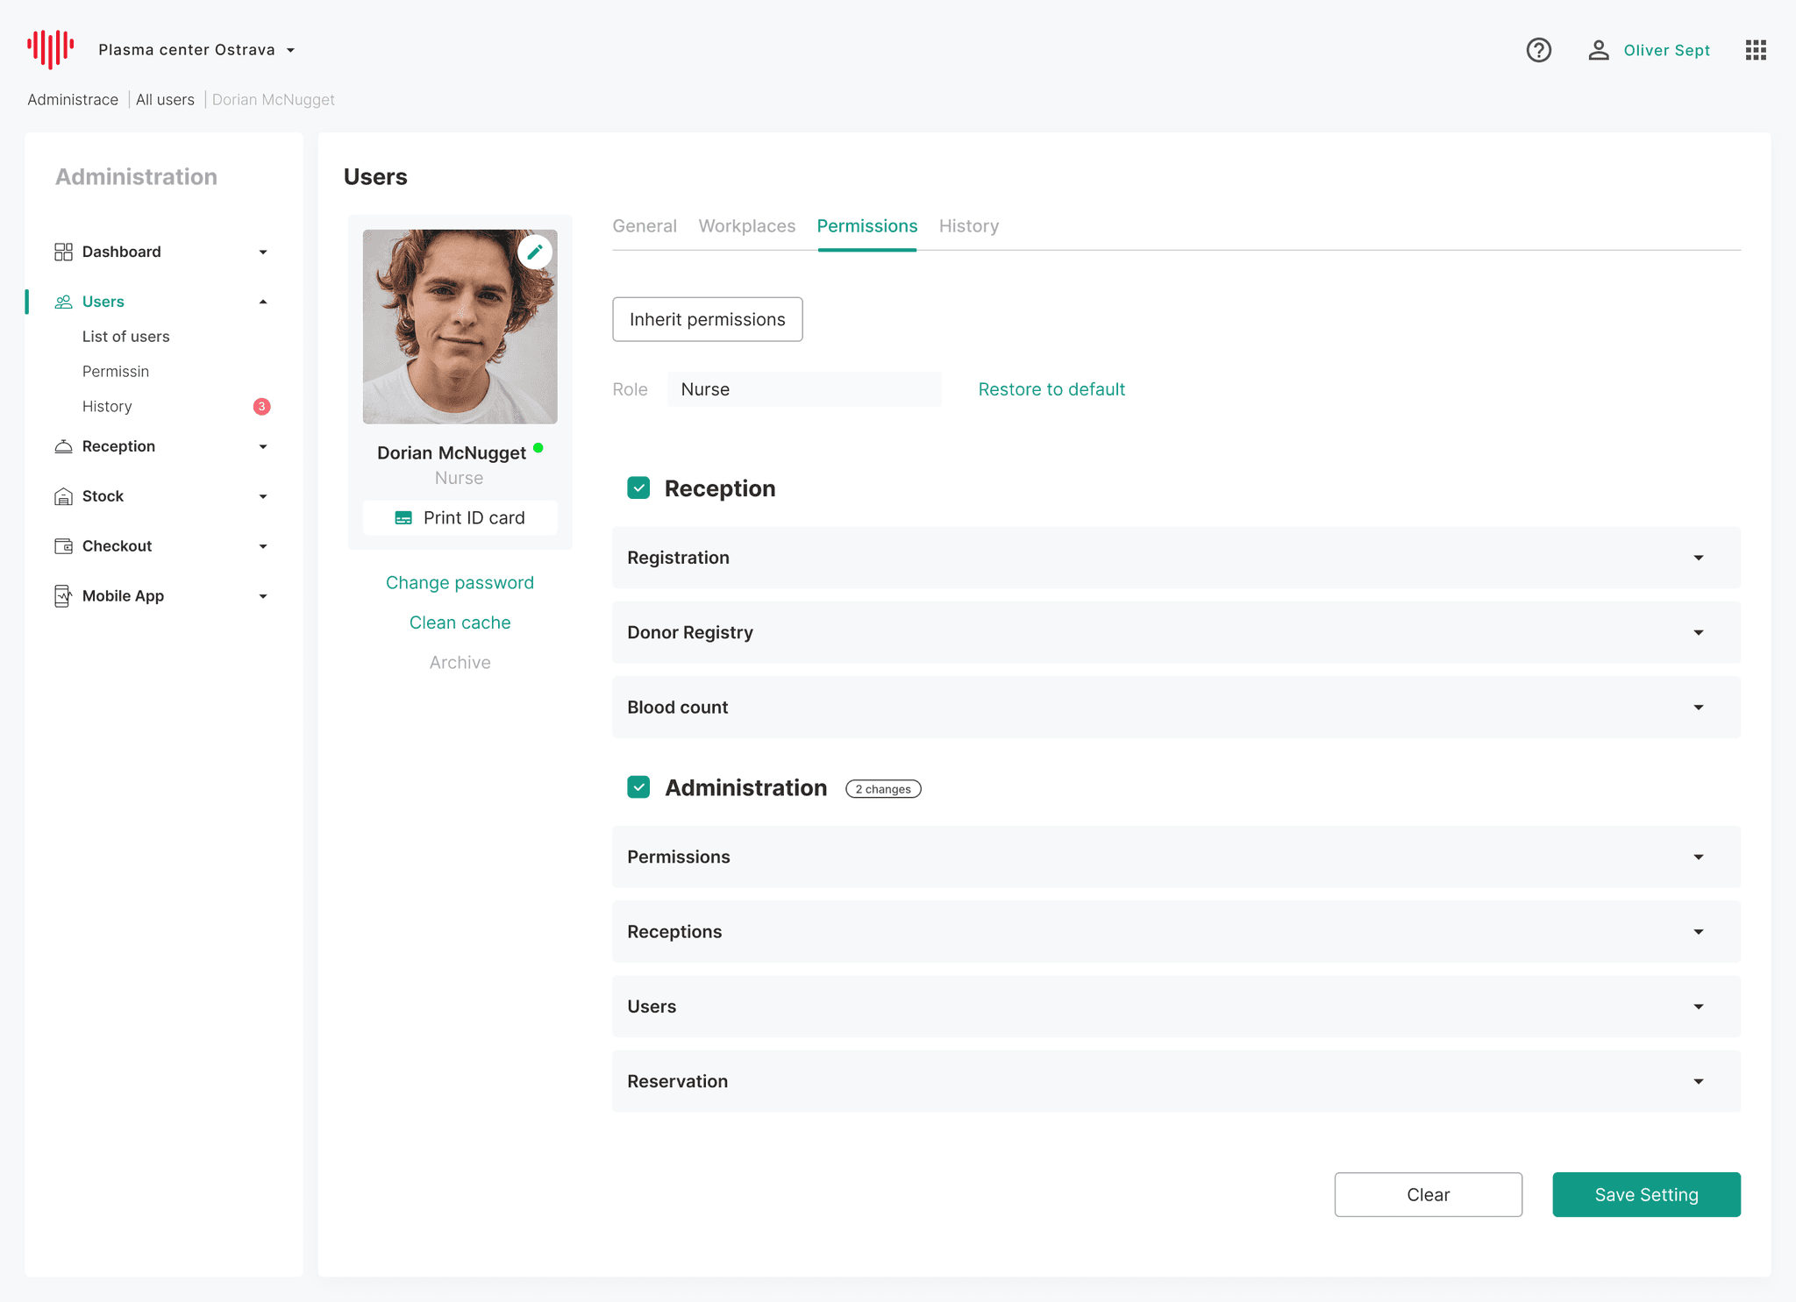Click the Reception bell icon in sidebar
The height and width of the screenshot is (1302, 1796).
tap(63, 447)
